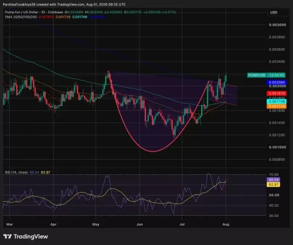
Task: Click the 0.002000 price axis label
Action: (277, 86)
